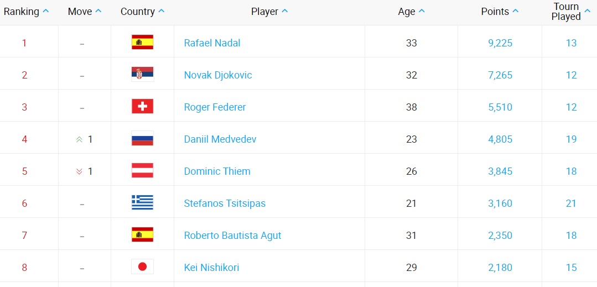Click Spain flag next to Rafael Nadal
The image size is (597, 287).
142,43
